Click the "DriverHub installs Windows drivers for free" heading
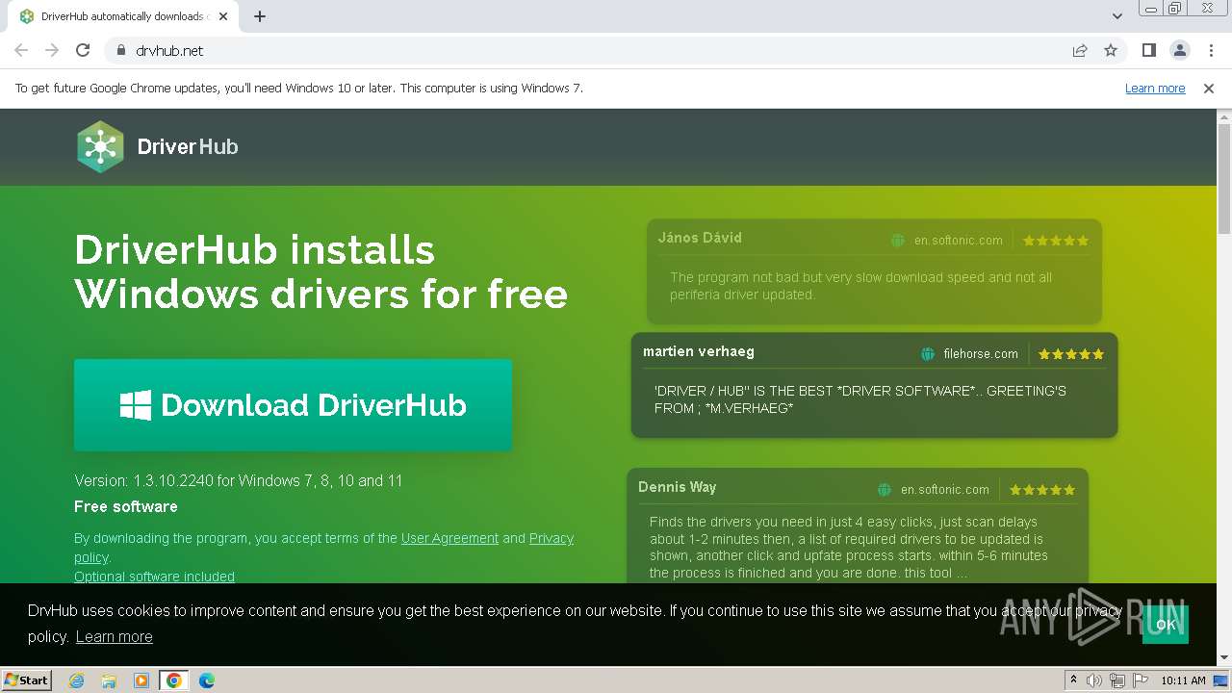1232x693 pixels. (321, 271)
